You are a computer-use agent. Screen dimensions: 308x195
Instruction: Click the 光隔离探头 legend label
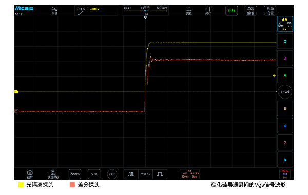40,185
